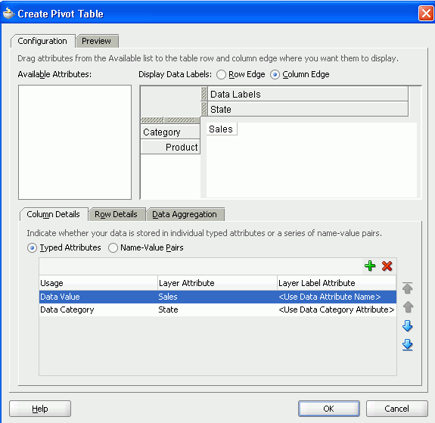Select the Category row layer
435x423 pixels.
click(x=170, y=132)
